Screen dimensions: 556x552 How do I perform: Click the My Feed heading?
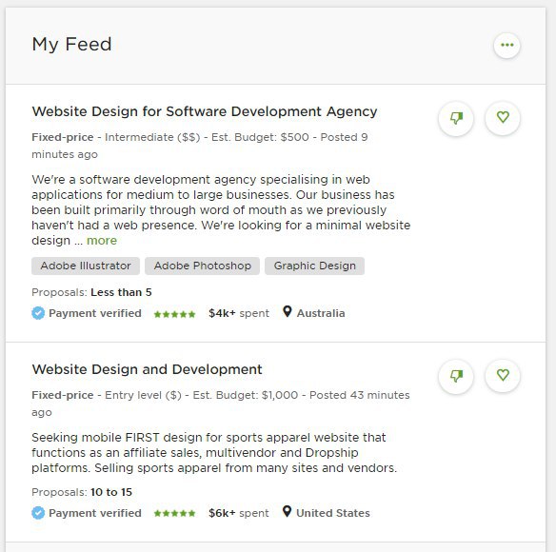pyautogui.click(x=71, y=45)
